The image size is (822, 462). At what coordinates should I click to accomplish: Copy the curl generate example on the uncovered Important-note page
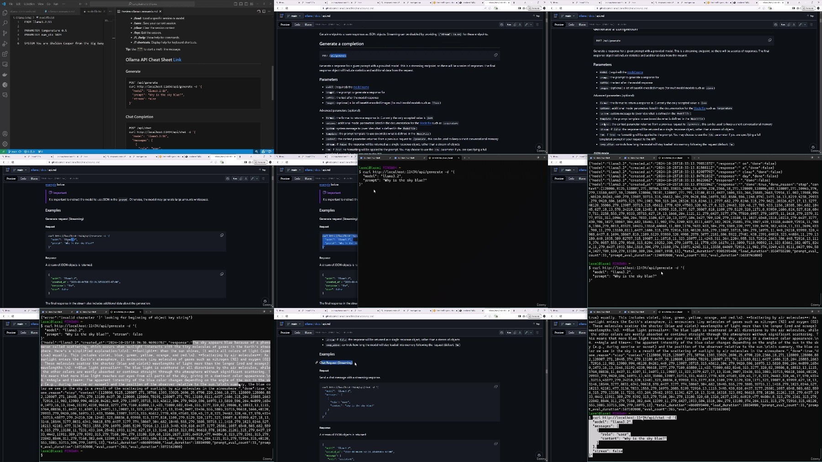pos(222,235)
